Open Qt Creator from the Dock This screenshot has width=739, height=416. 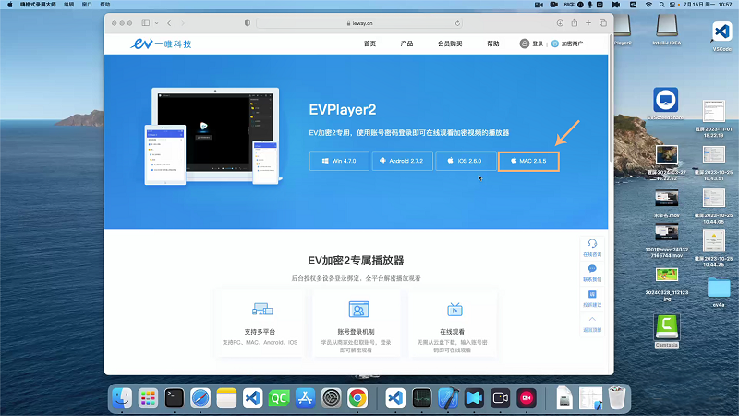point(279,398)
